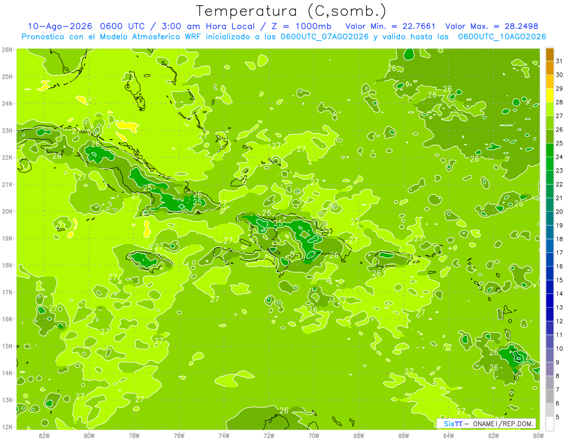Pick the orange legend swatch between 30 and 31
This screenshot has height=442, width=572.
click(x=550, y=68)
